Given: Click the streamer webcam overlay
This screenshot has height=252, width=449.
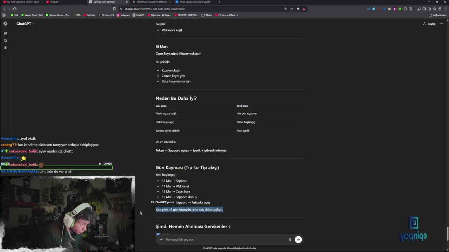Looking at the screenshot, I should [x=67, y=213].
